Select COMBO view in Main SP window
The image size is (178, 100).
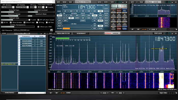(68, 93)
